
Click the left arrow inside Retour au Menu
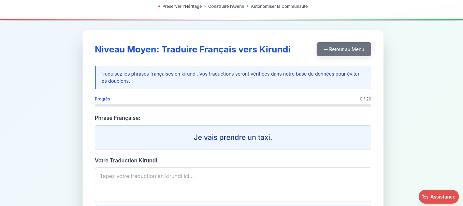pos(325,49)
